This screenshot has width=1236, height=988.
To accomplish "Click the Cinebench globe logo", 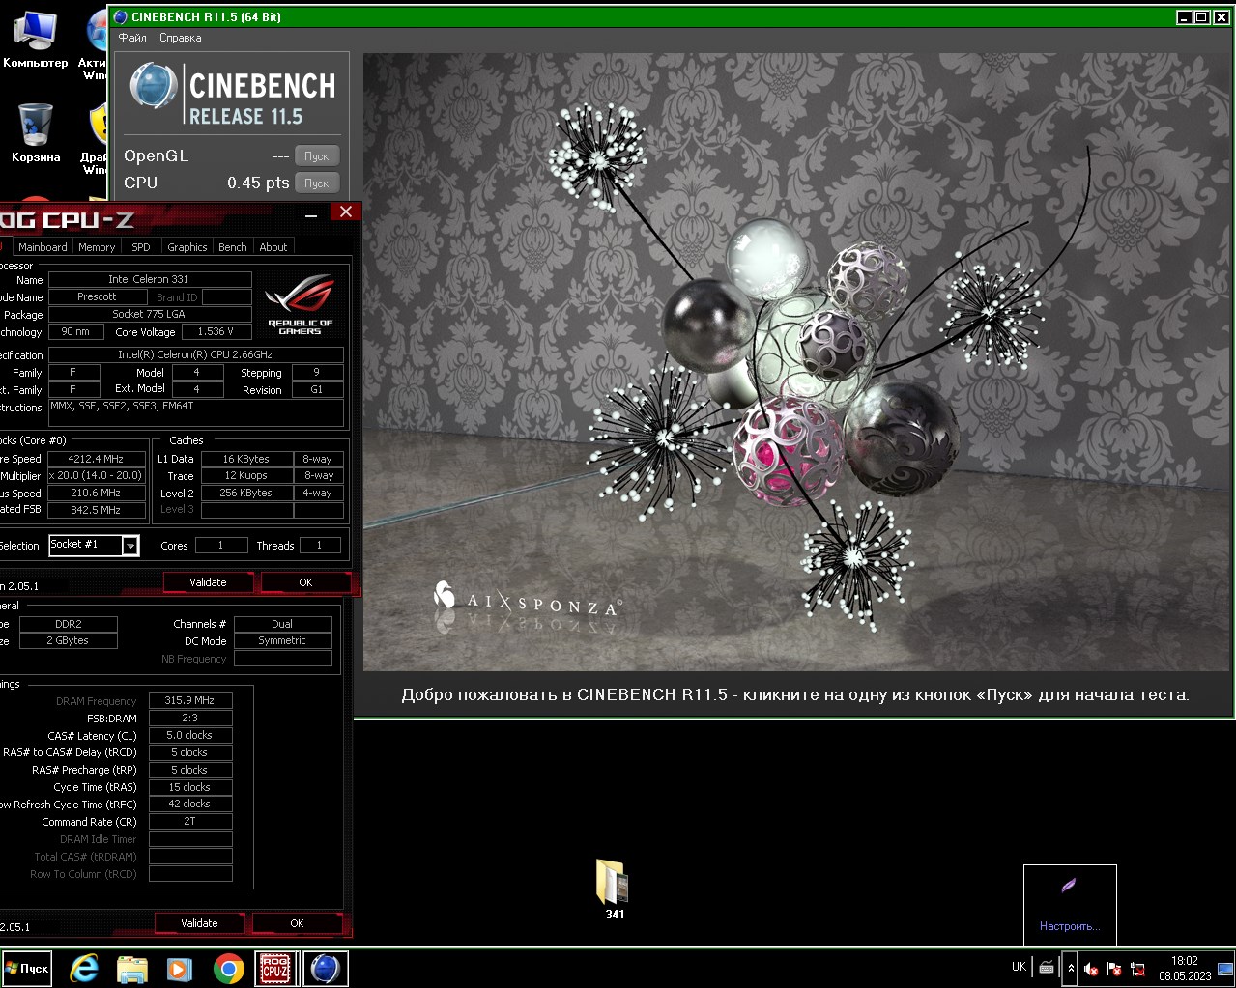I will tap(153, 87).
